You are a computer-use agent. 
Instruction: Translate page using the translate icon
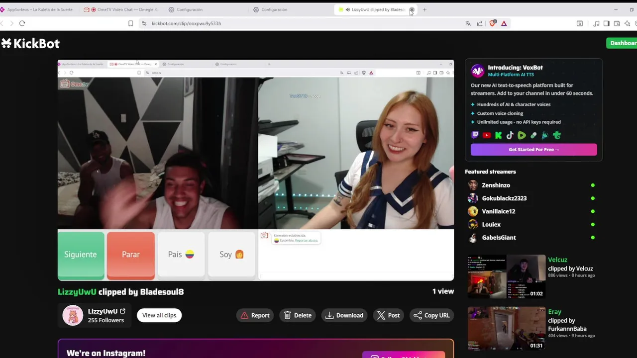click(468, 23)
